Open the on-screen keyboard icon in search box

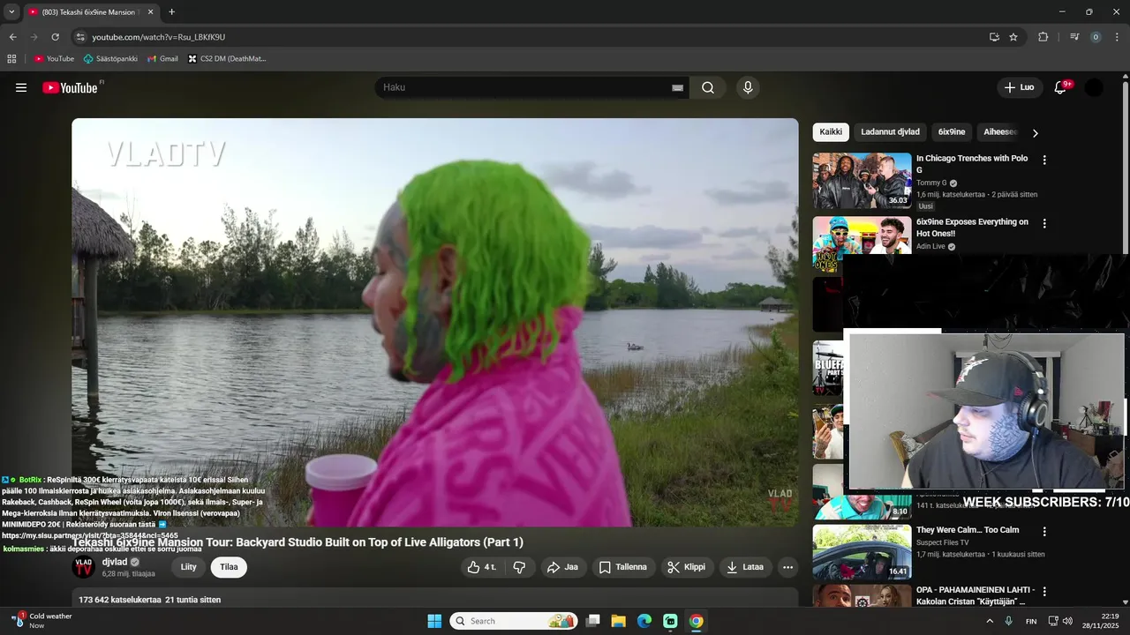pyautogui.click(x=678, y=87)
